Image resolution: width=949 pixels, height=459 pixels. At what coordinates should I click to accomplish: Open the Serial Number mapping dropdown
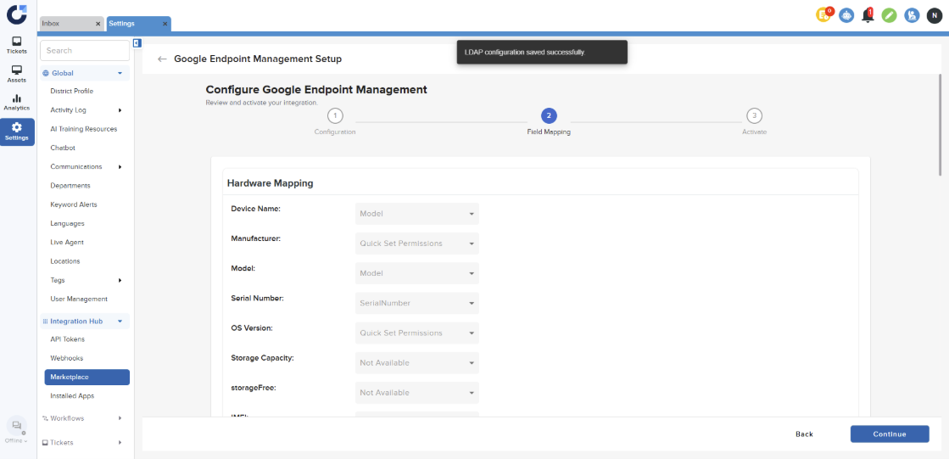(416, 303)
